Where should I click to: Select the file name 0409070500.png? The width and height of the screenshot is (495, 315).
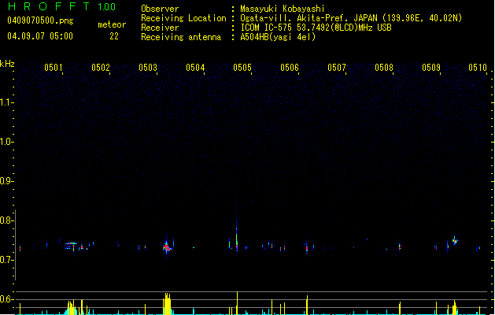pyautogui.click(x=40, y=20)
